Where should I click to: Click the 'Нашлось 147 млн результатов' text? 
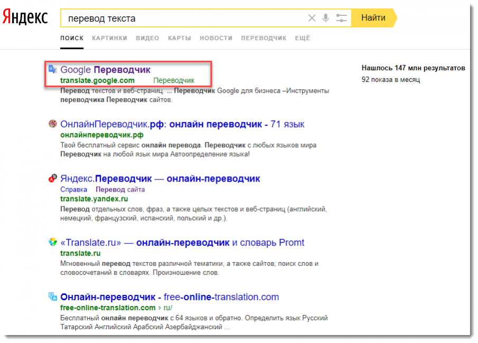coord(414,68)
